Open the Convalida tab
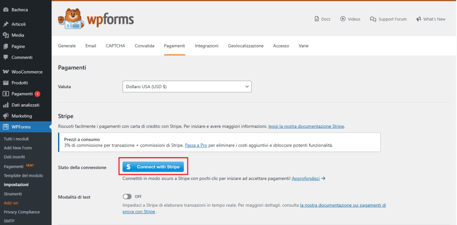Image resolution: width=457 pixels, height=225 pixels. (x=145, y=46)
